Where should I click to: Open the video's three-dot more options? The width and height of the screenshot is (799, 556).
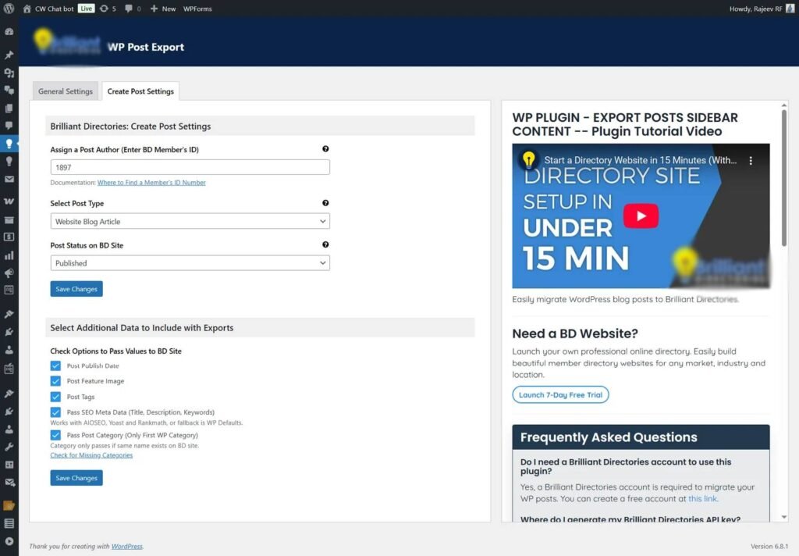(751, 160)
